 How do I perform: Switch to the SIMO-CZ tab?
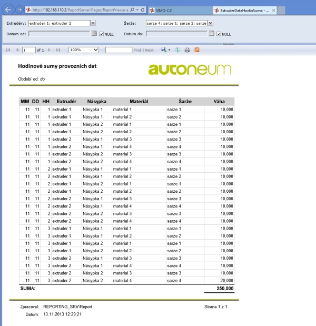point(180,10)
